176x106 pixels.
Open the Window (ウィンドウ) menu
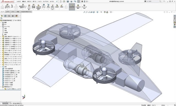45,1
